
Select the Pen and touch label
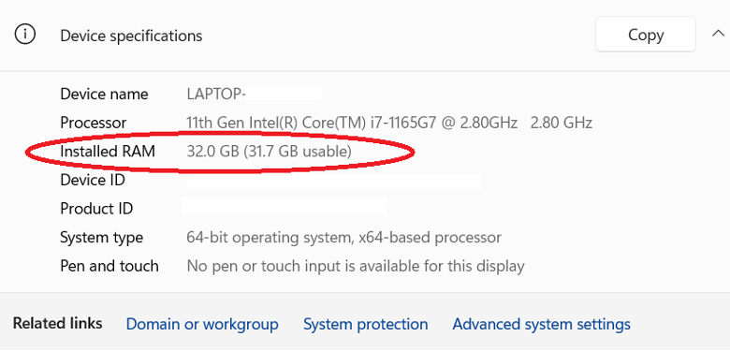pyautogui.click(x=109, y=266)
